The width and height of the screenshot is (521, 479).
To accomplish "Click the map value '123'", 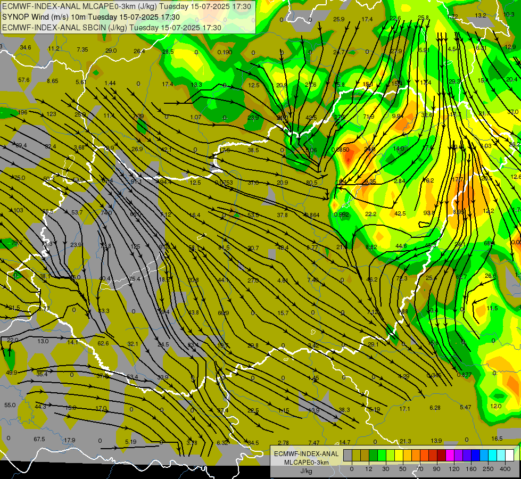I will (x=51, y=114).
